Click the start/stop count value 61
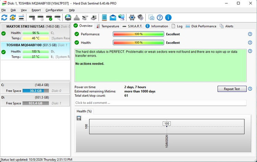 pyautogui.click(x=126, y=95)
